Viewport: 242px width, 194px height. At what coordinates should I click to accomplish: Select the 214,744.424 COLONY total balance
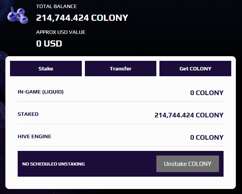82,18
